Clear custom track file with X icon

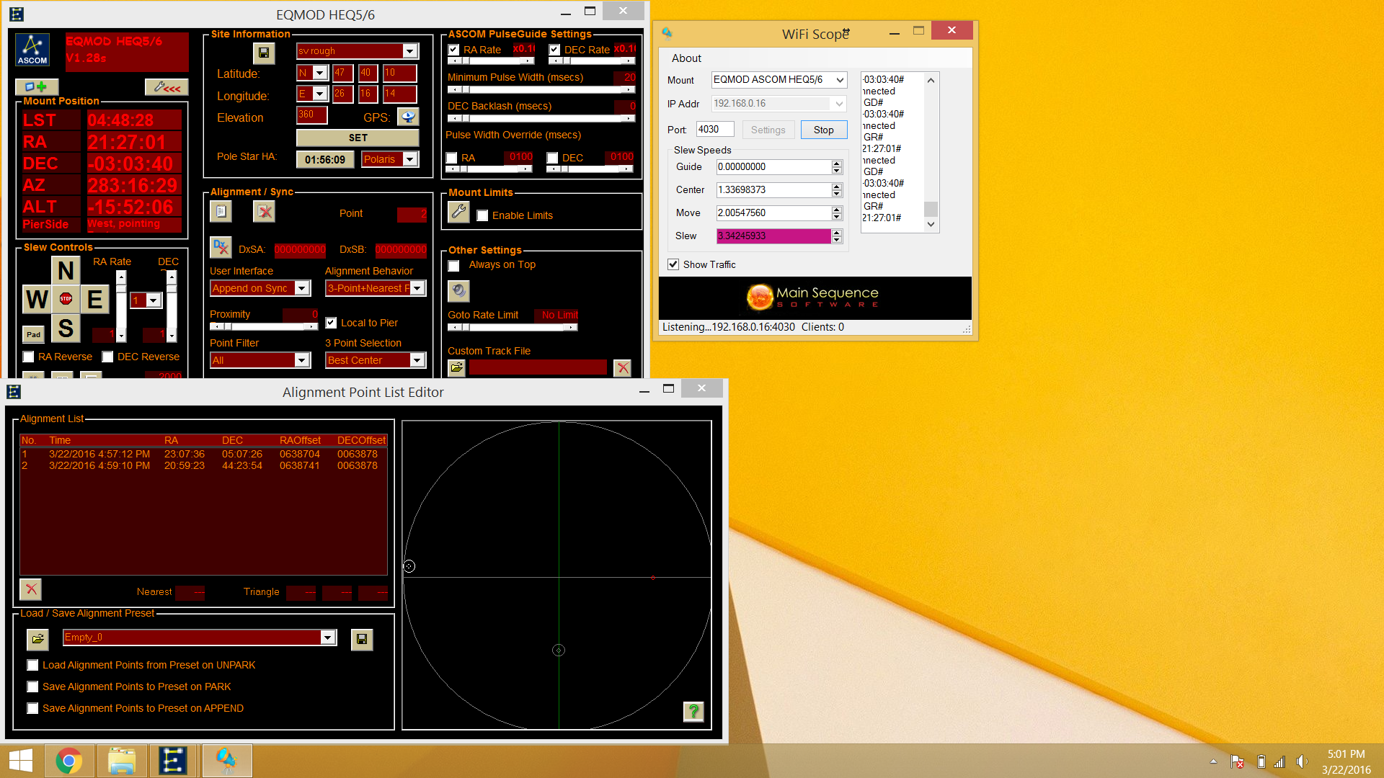[623, 368]
